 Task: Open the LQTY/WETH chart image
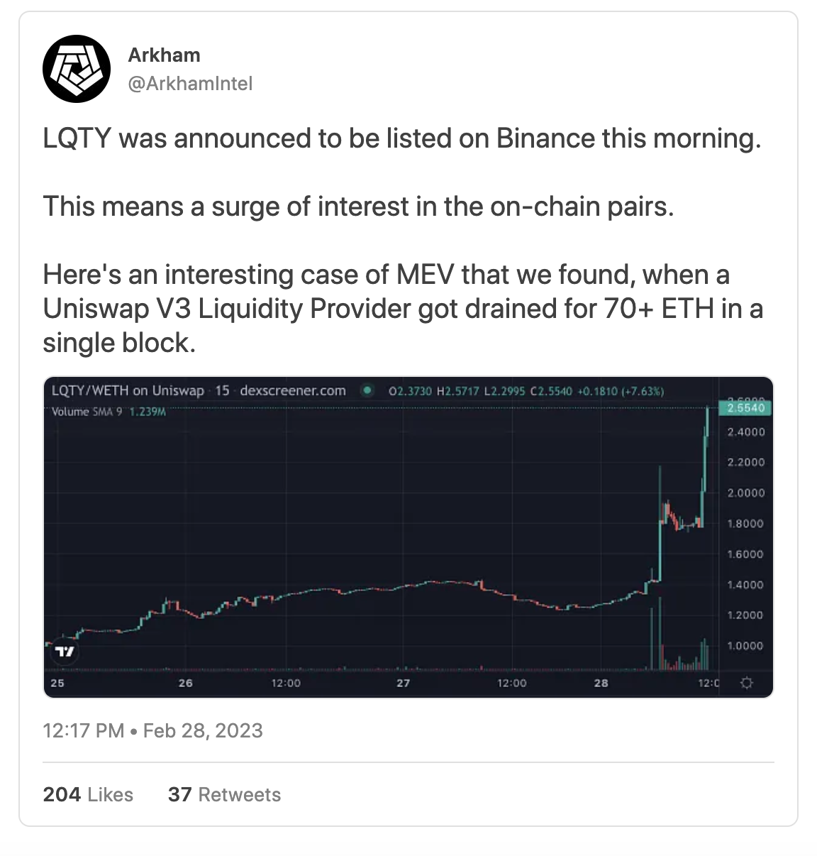[x=408, y=537]
